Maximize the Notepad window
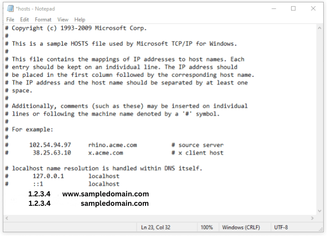This screenshot has height=236, width=327. click(x=293, y=8)
